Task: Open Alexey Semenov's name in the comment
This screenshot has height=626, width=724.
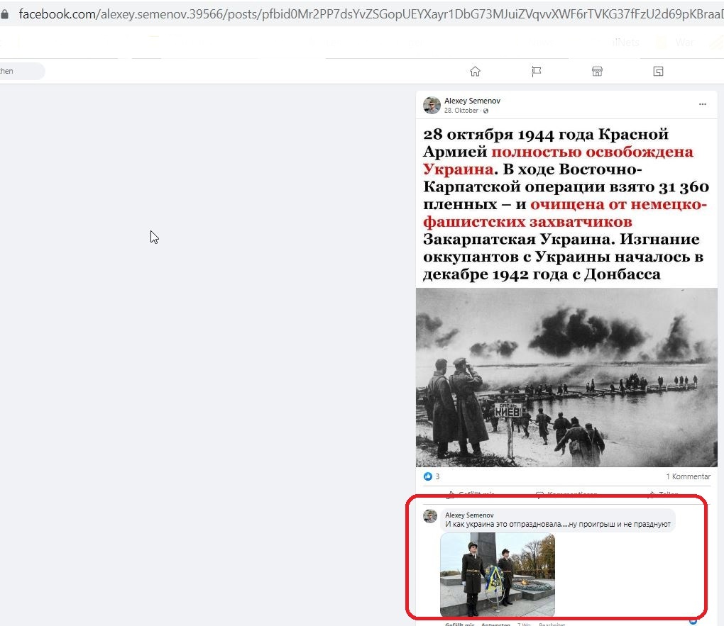Action: 469,515
